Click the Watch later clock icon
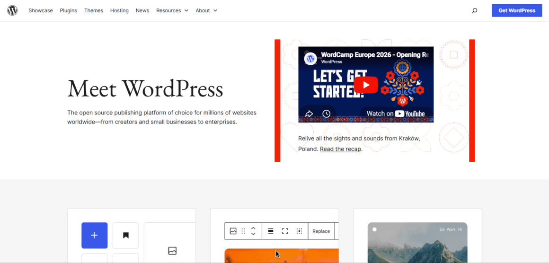Viewport: 549px width, 263px height. tap(326, 114)
